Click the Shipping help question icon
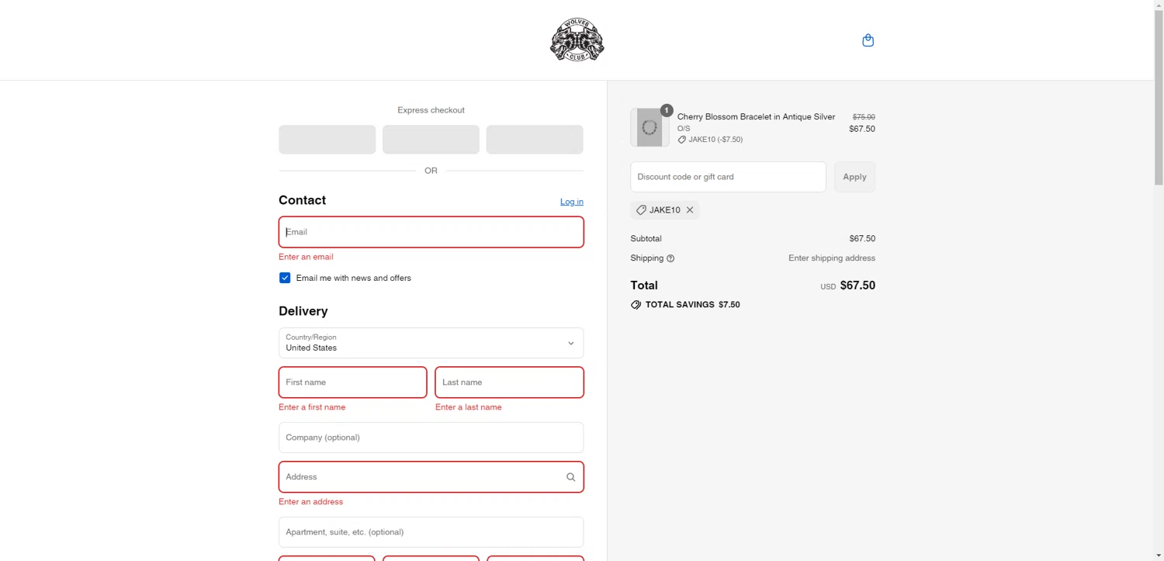 click(670, 258)
